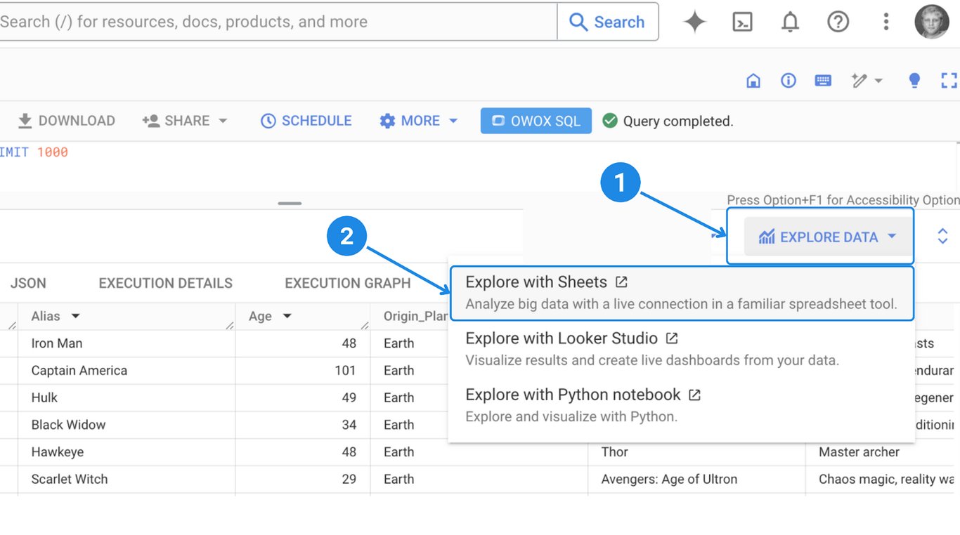Viewport: 960px width, 535px height.
Task: Click the OWOX SQL button
Action: click(x=536, y=121)
